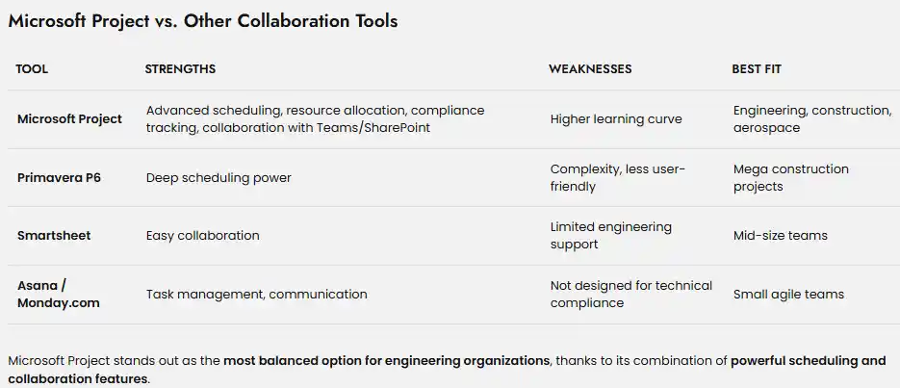Click the 'Mega construction projects' cell
This screenshot has height=388, width=900.
[790, 177]
